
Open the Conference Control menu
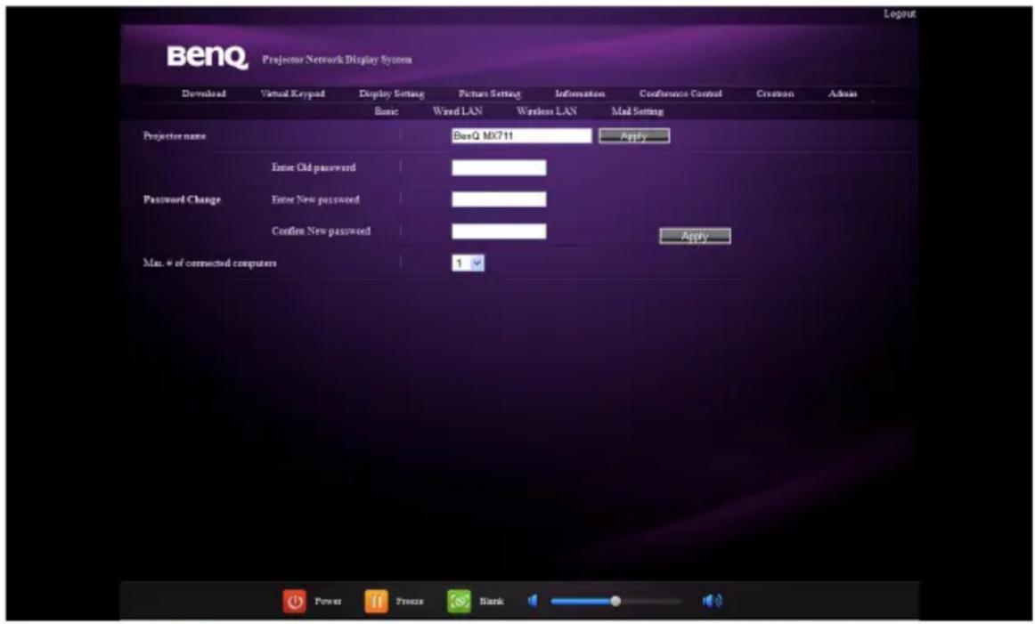680,93
